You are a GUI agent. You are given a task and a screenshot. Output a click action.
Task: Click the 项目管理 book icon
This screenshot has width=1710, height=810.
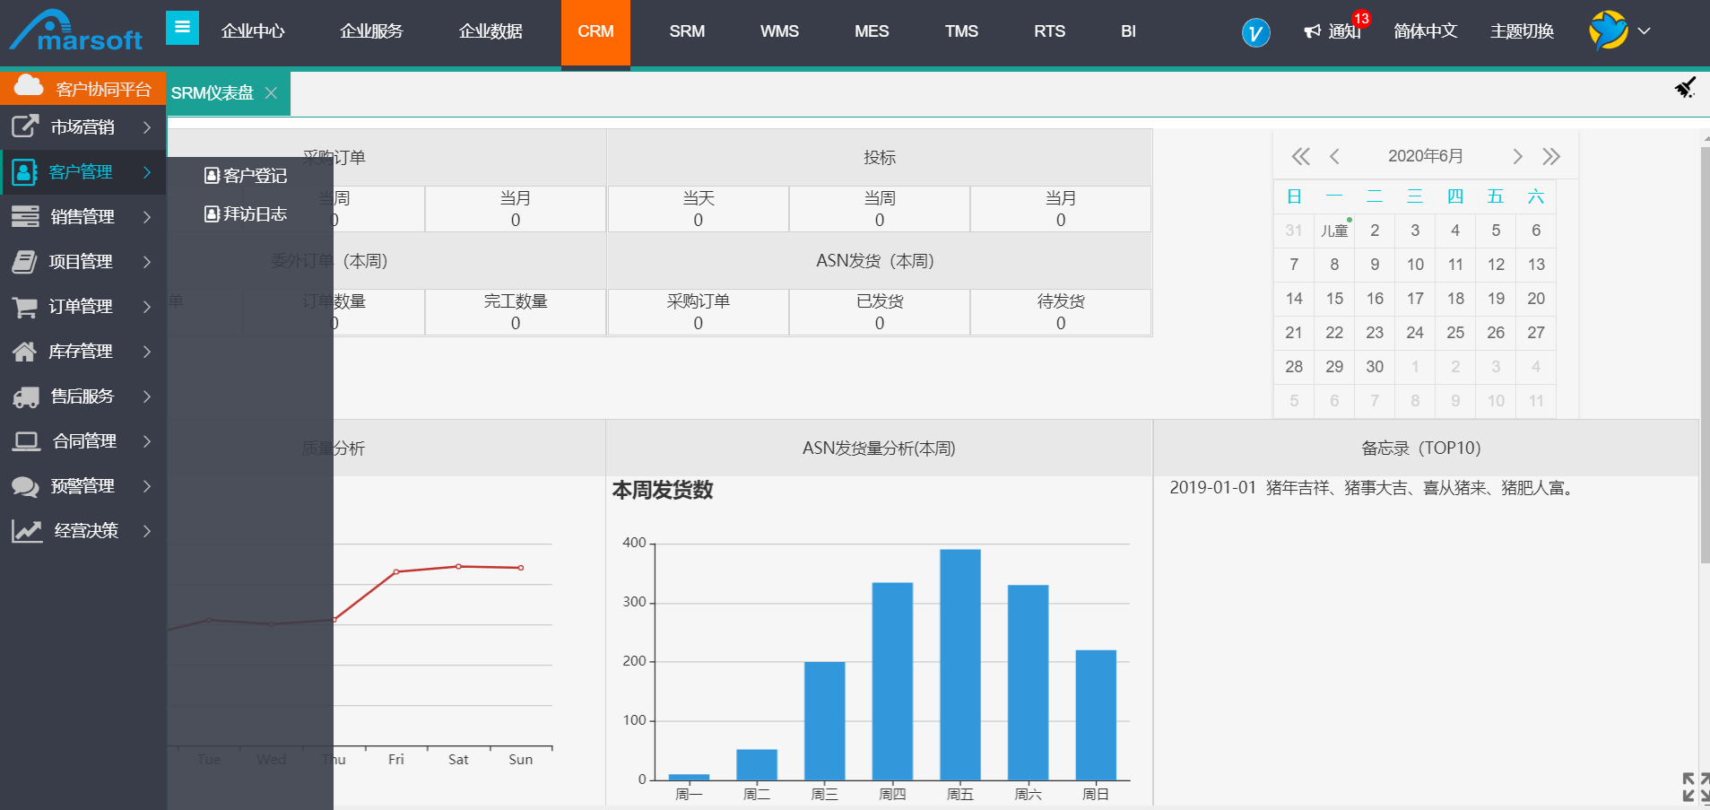tap(25, 261)
